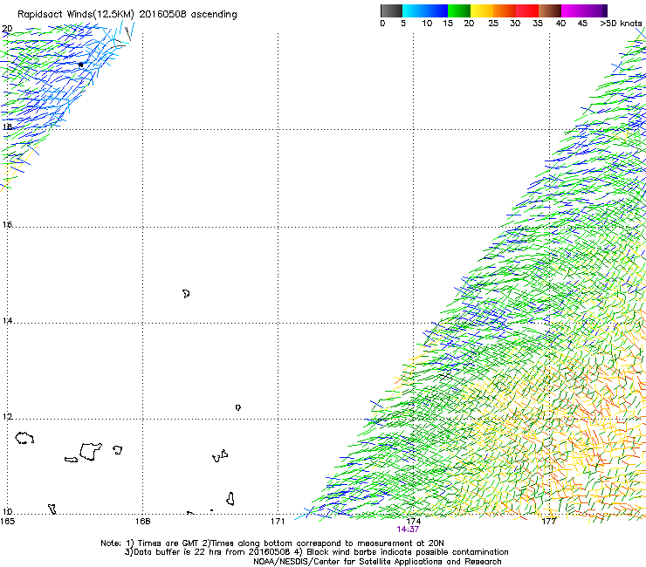Viewport: 646px width, 567px height.
Task: Click the latitude axis label '12'
Action: pyautogui.click(x=7, y=417)
